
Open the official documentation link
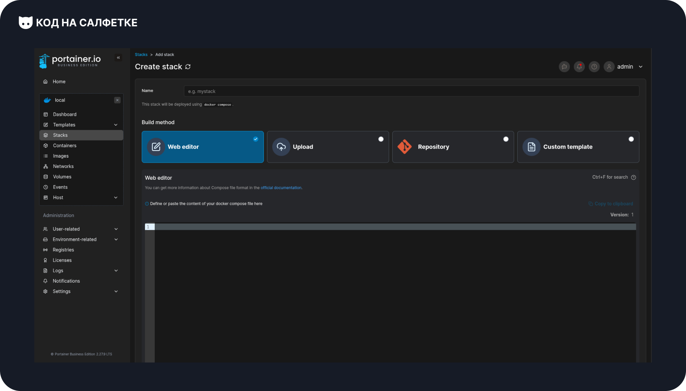(281, 188)
